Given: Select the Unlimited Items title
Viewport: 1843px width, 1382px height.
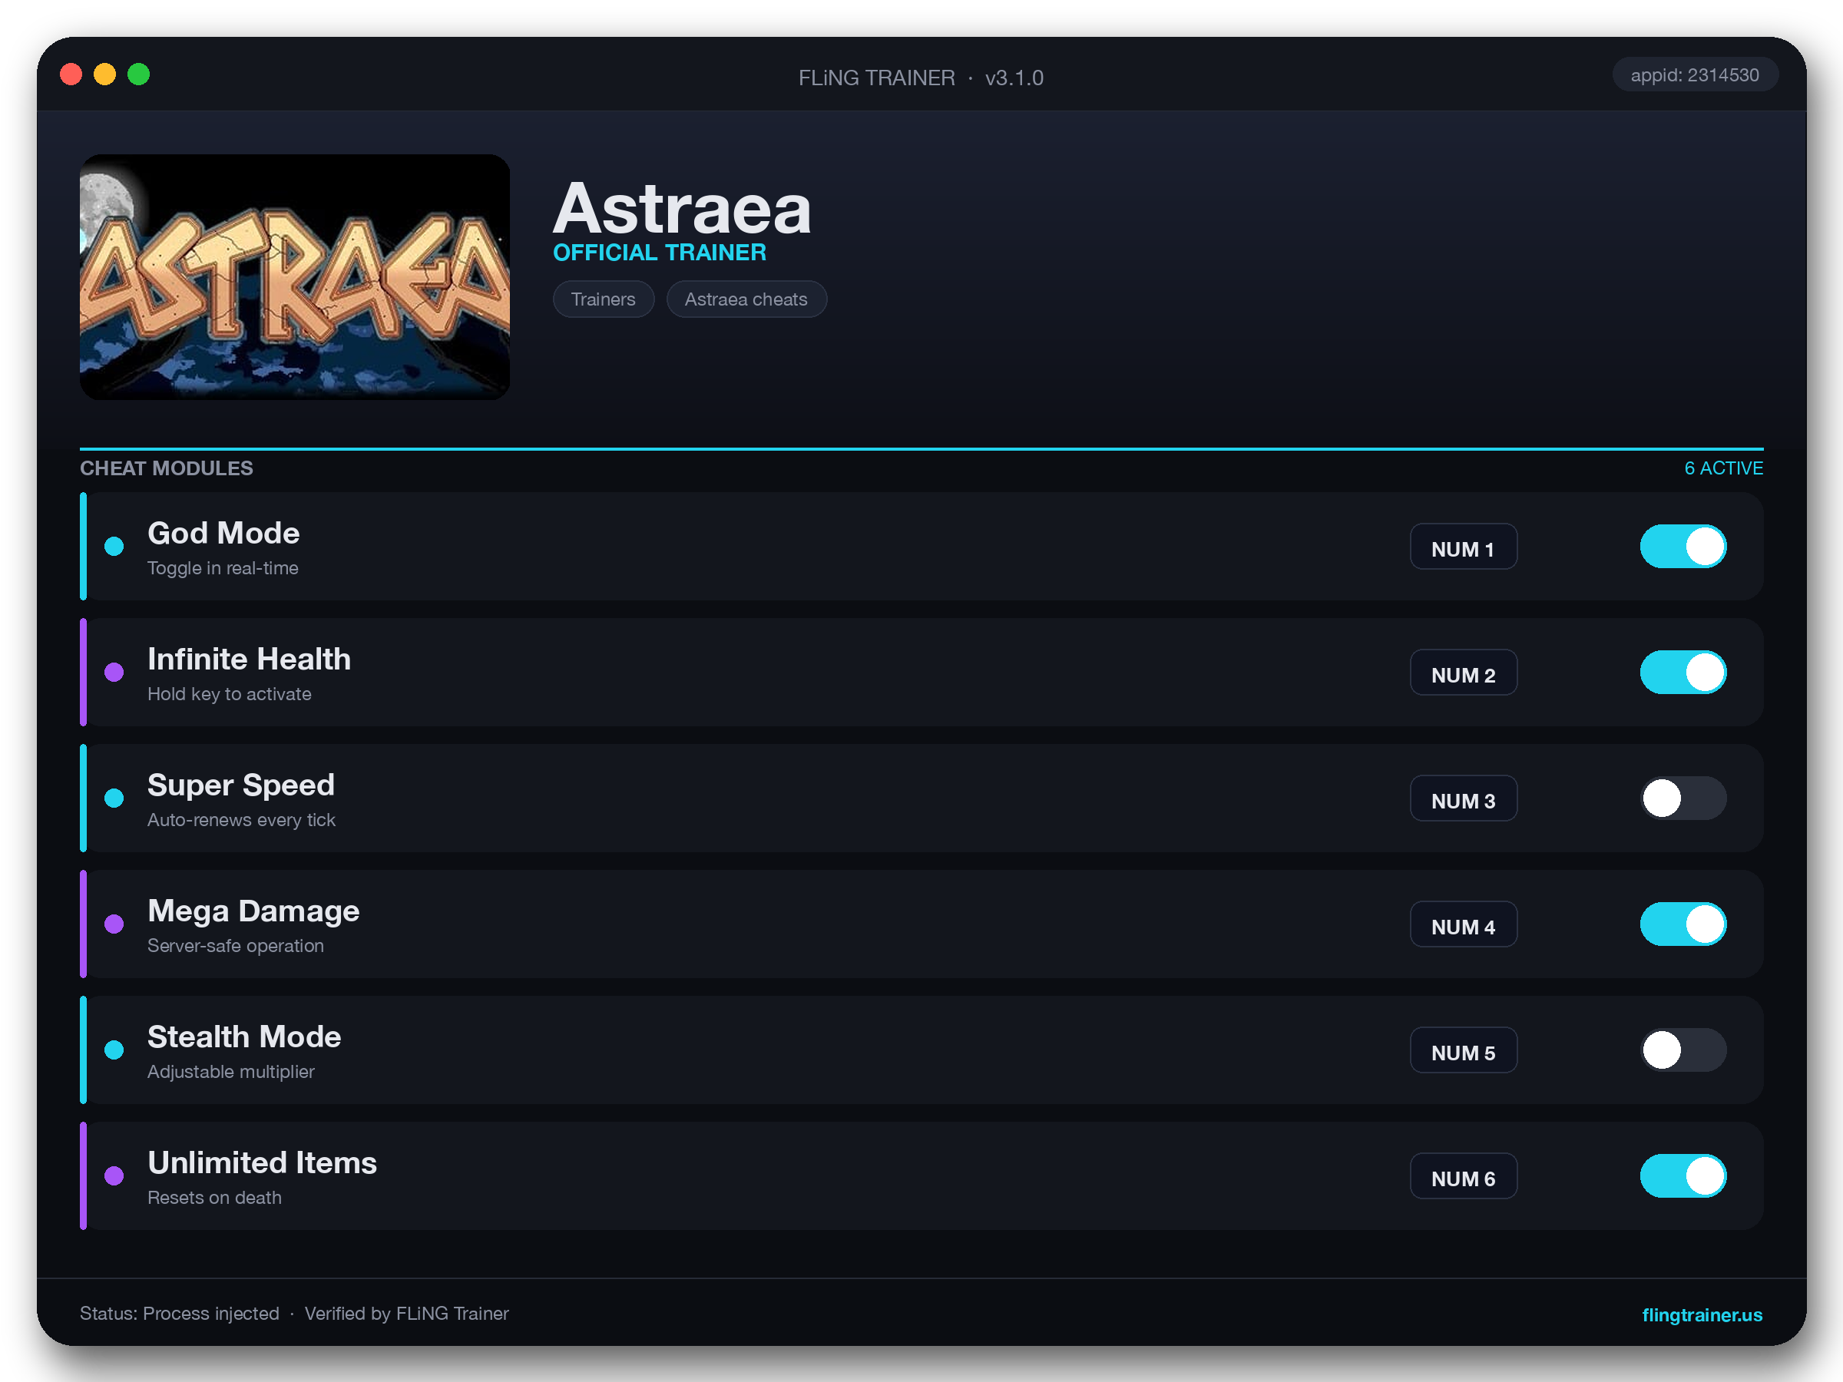Looking at the screenshot, I should point(263,1163).
